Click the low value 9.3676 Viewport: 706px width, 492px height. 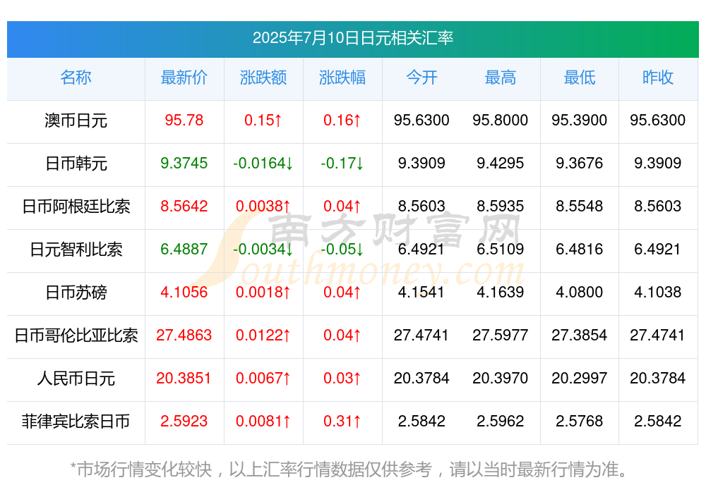point(579,163)
